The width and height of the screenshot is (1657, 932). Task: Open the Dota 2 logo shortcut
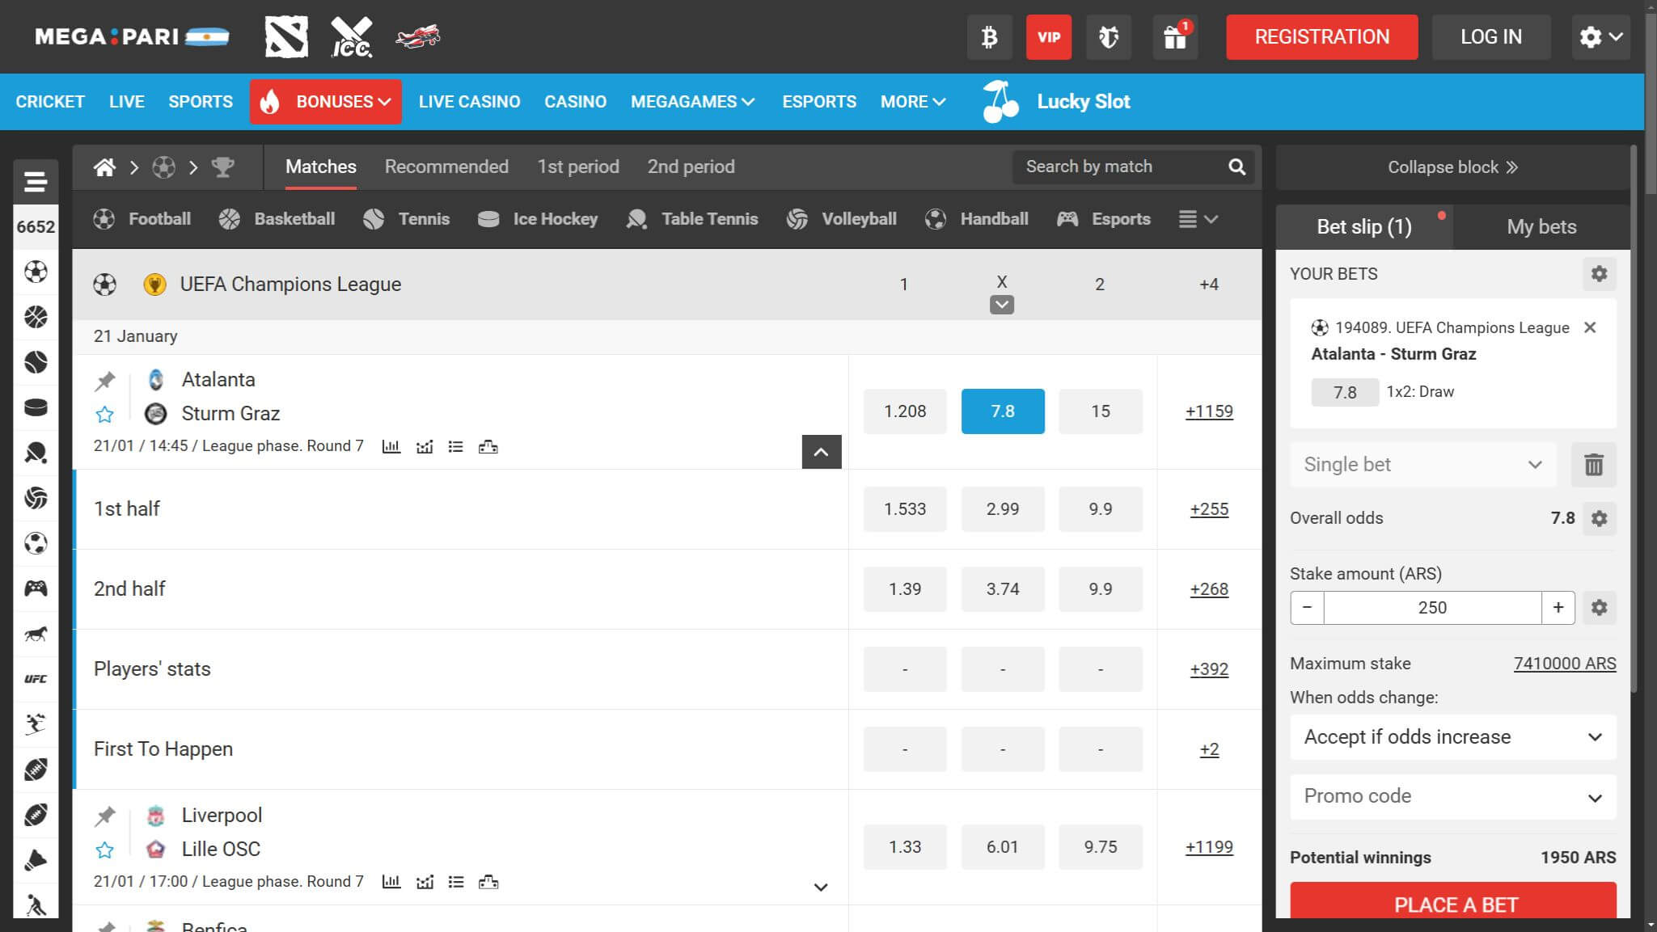(286, 36)
